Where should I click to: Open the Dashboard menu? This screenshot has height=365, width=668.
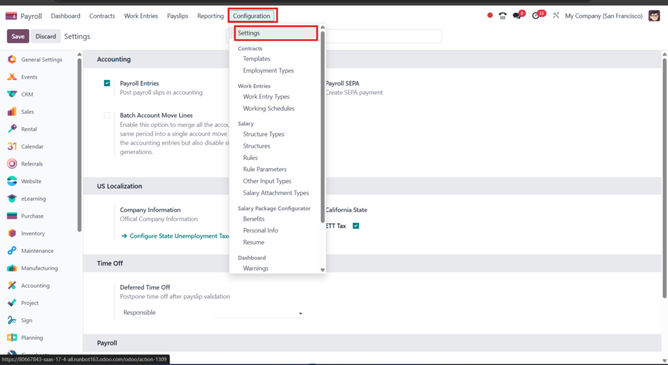66,16
